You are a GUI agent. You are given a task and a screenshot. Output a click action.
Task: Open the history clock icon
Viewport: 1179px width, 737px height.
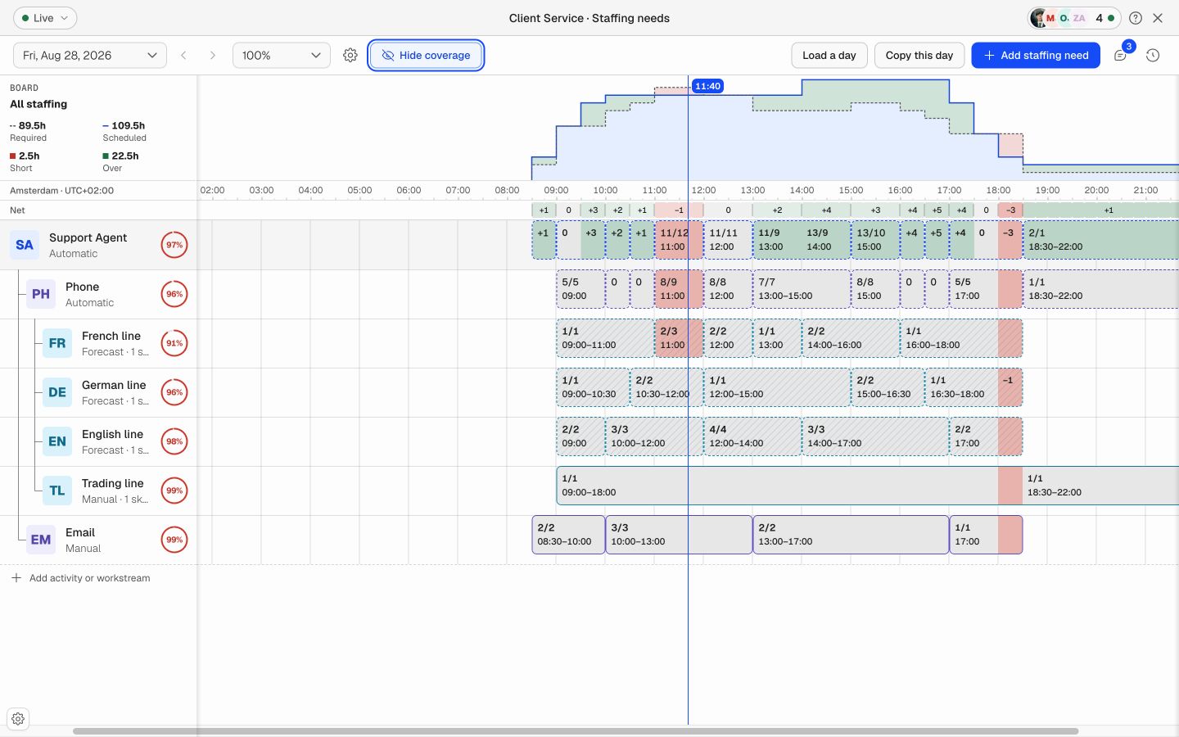click(1153, 55)
